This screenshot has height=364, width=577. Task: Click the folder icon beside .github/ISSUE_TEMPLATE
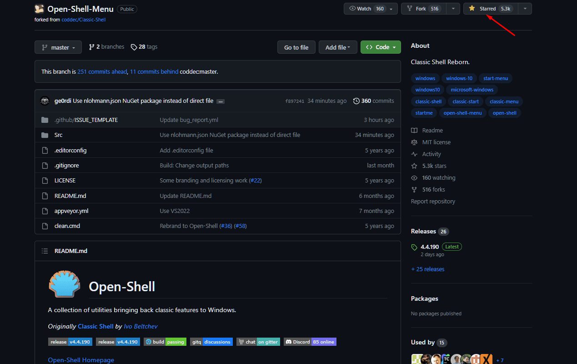[x=45, y=120]
